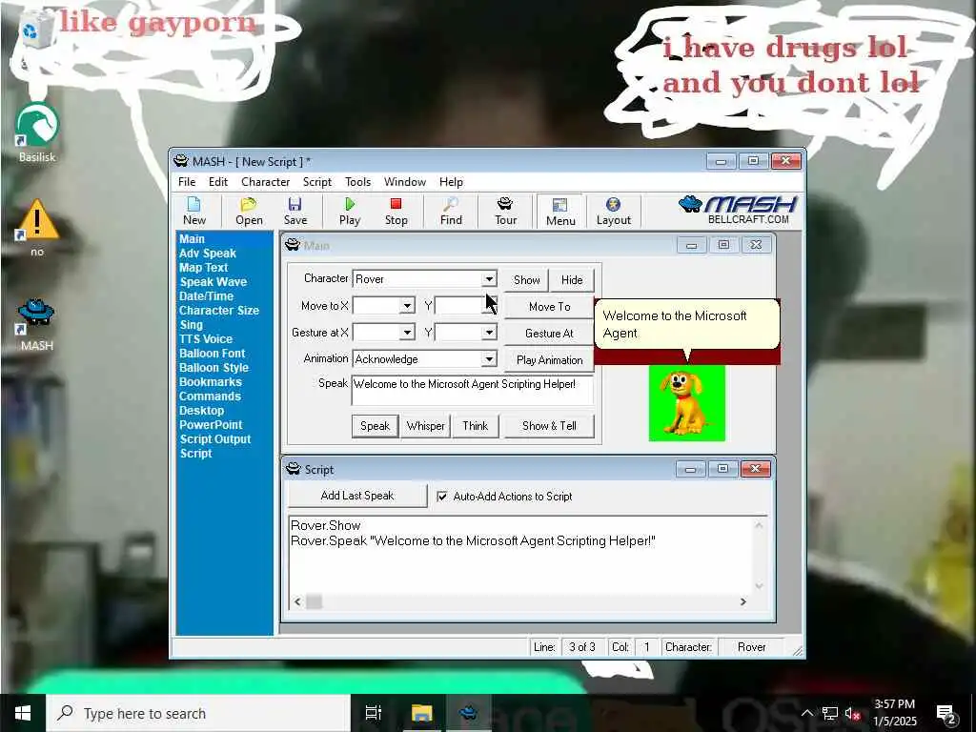The image size is (976, 732).
Task: Select the MASH desktop shortcut
Action: [x=37, y=325]
